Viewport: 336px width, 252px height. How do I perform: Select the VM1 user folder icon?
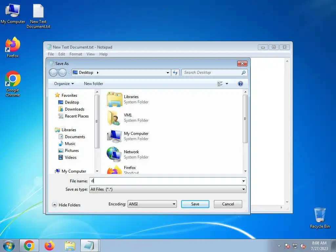point(114,118)
